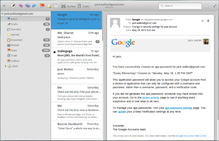Star this message with the star icon

[202, 21]
